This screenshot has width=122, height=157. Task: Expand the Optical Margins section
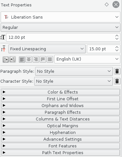click(x=60, y=126)
